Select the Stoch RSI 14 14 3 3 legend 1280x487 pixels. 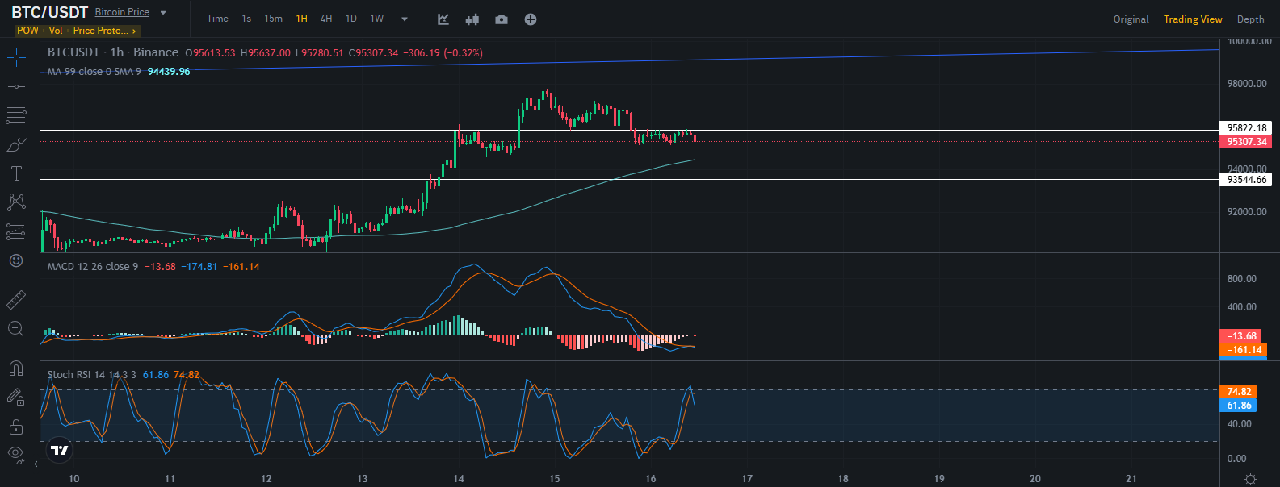point(91,375)
